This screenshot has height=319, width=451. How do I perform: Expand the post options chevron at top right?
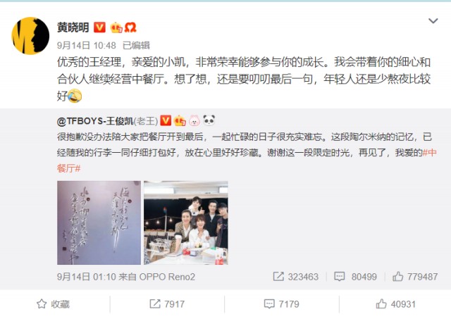(x=433, y=20)
